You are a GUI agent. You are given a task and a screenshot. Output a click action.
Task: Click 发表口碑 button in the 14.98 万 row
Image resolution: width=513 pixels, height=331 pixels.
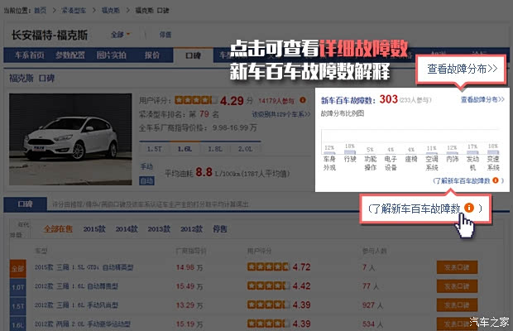(x=457, y=267)
